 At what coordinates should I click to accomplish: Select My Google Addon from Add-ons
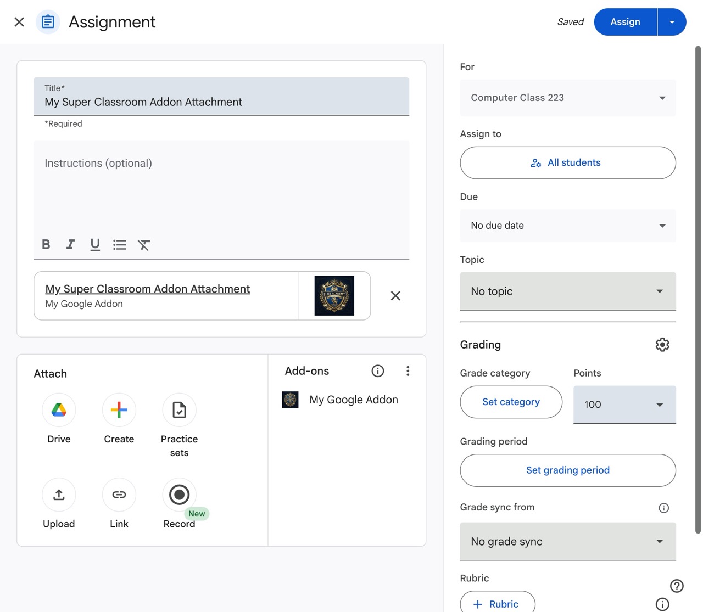(x=353, y=400)
